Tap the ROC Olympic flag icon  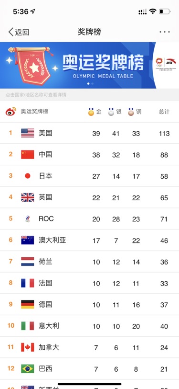point(27,218)
